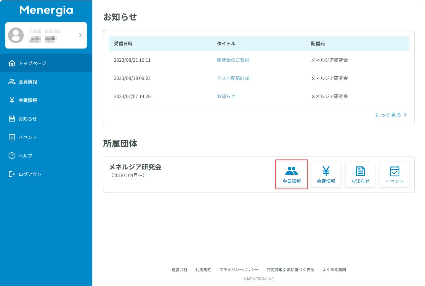425x286 pixels.
Task: Click the sidebar イベント calendar icon
Action: [12, 137]
